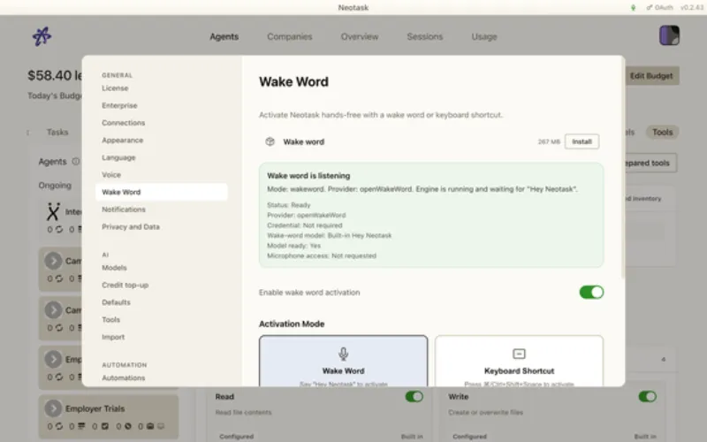Select Wake Word in settings sidebar

162,192
